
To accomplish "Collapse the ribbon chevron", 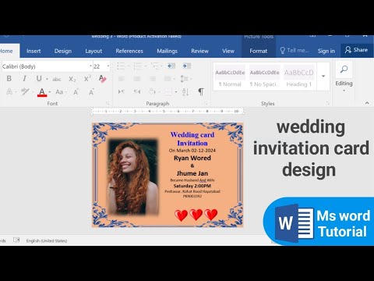I will [x=367, y=103].
